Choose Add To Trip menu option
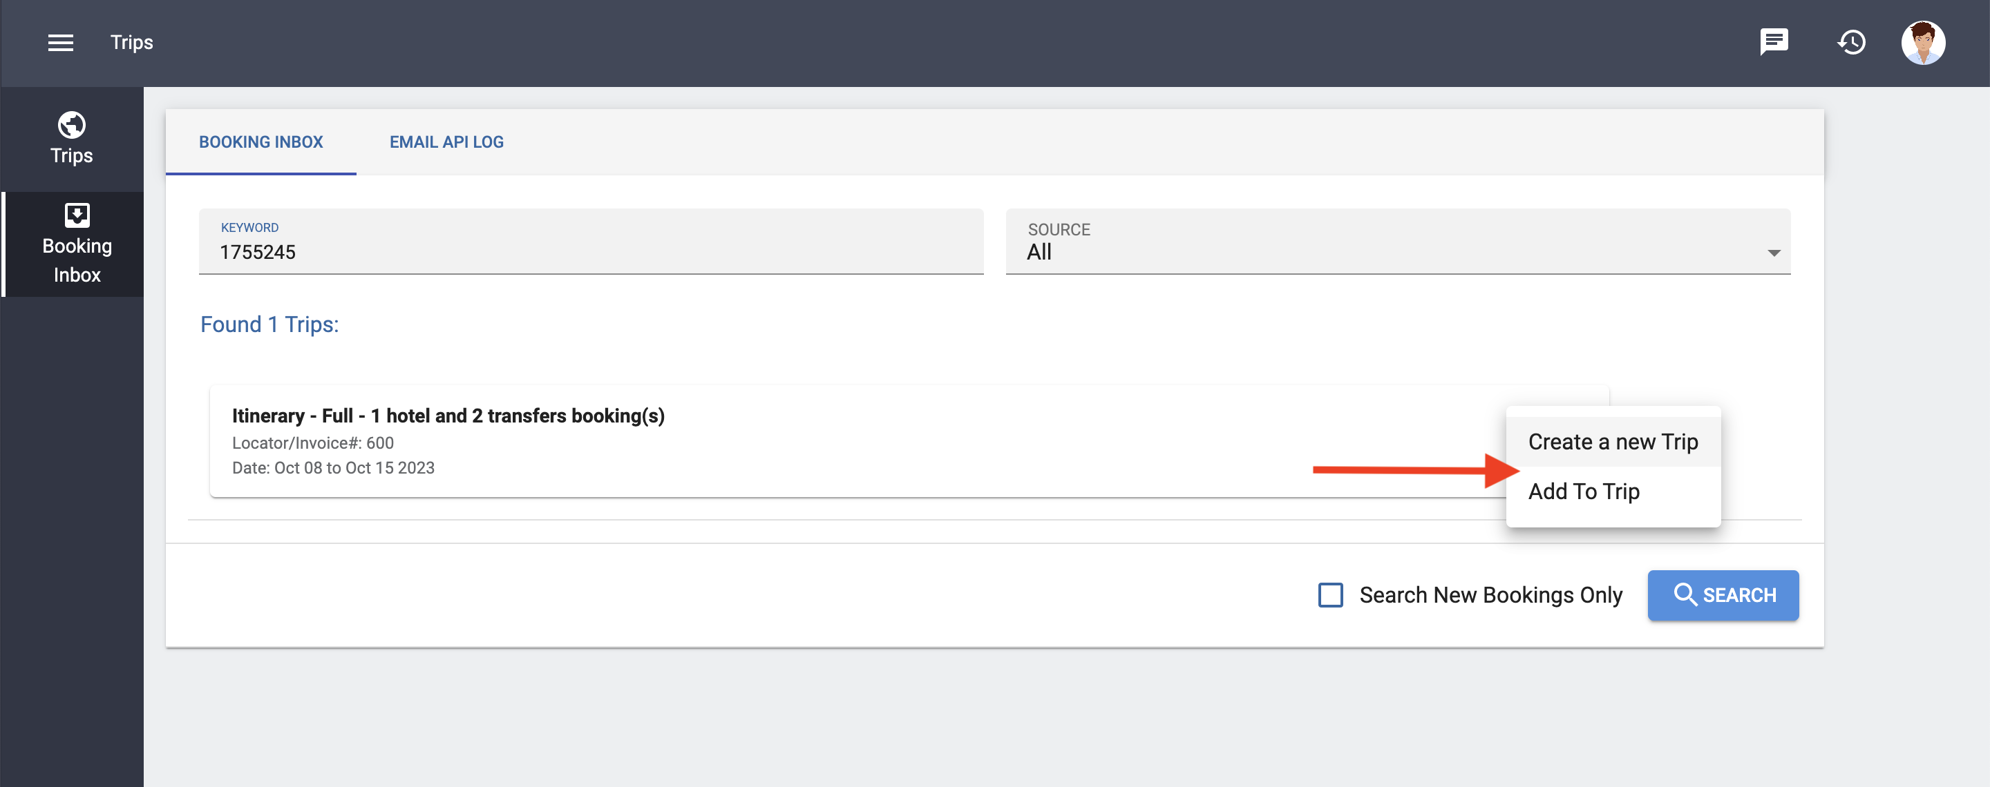Image resolution: width=1990 pixels, height=787 pixels. coord(1613,492)
